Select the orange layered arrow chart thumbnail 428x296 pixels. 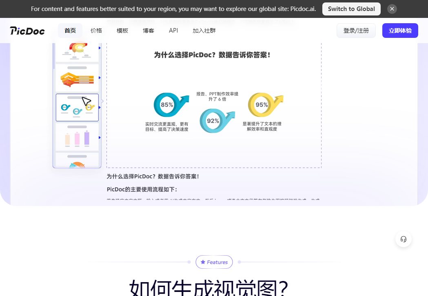click(77, 78)
